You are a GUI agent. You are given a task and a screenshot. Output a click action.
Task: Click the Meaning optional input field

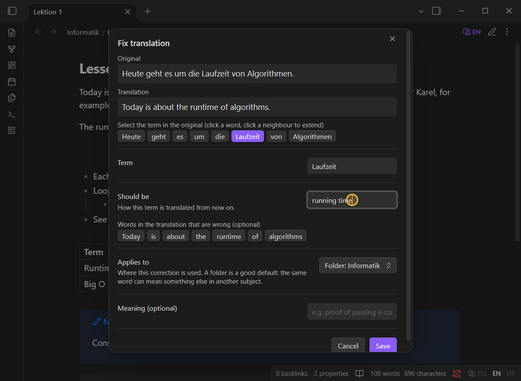click(352, 312)
